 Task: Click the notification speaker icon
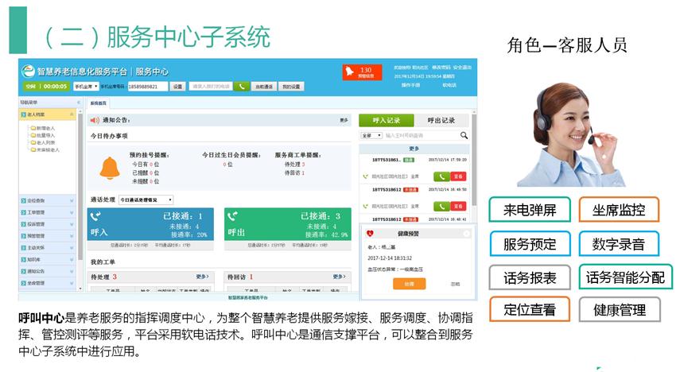(95, 120)
